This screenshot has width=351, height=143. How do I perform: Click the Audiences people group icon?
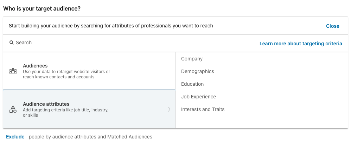(x=13, y=71)
